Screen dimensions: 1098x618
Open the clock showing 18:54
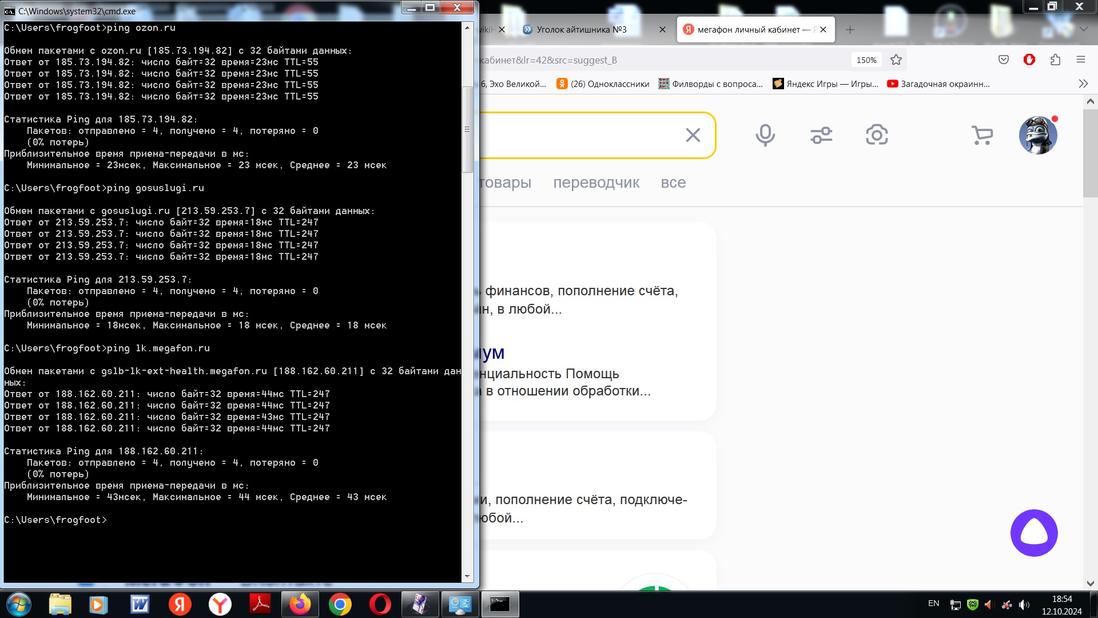pyautogui.click(x=1061, y=605)
